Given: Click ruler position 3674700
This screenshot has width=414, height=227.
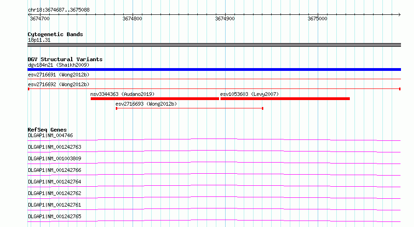Looking at the screenshot, I should 40,19.
